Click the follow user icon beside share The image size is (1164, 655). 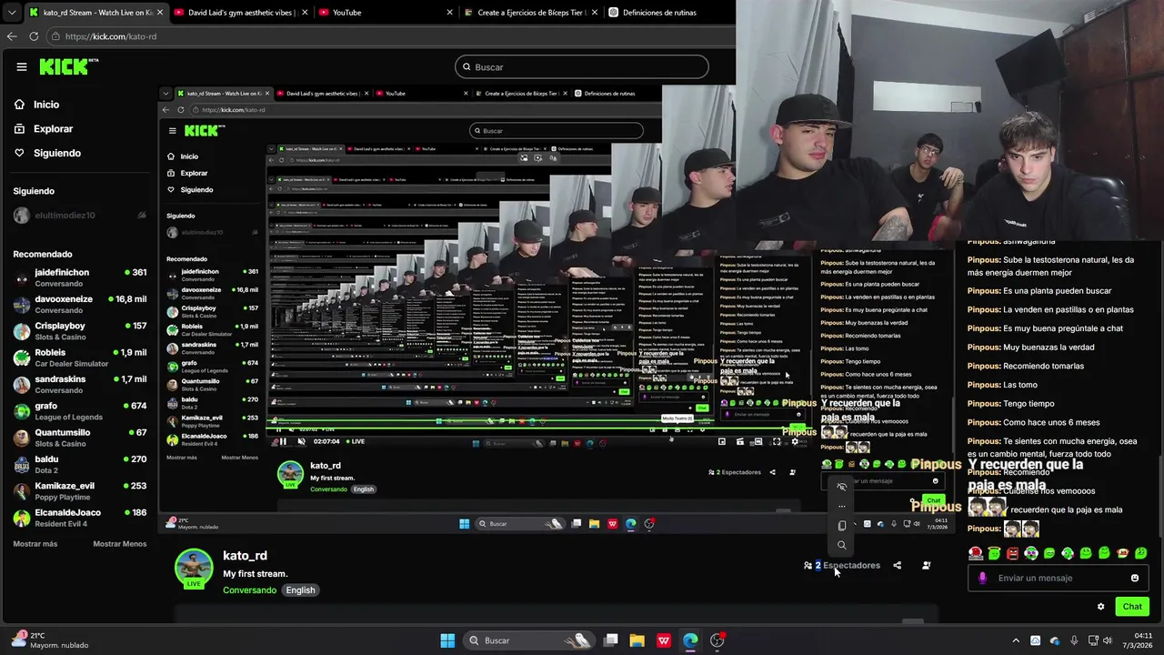tap(926, 565)
